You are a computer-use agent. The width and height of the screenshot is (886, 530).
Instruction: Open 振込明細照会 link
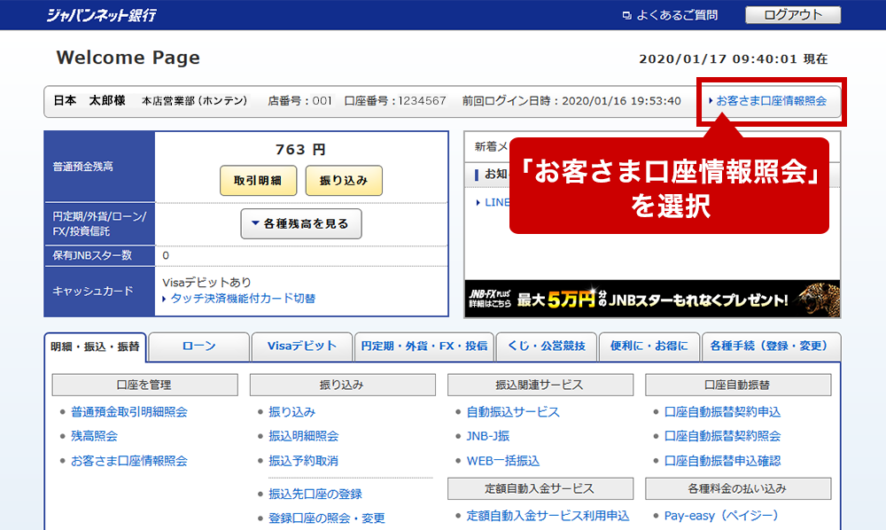click(x=303, y=436)
